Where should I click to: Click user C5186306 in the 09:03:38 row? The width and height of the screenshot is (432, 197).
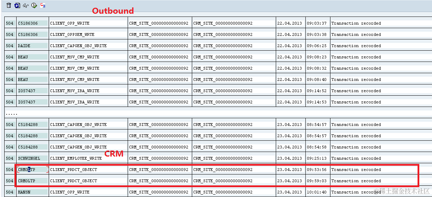tap(32, 34)
